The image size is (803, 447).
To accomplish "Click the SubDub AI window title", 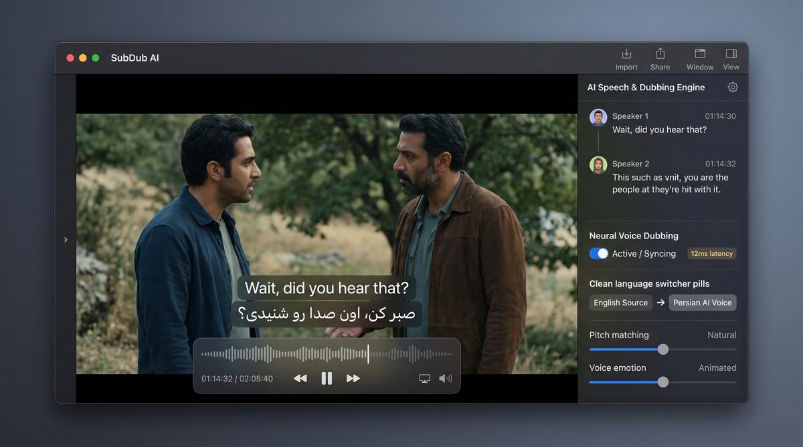I will point(135,58).
